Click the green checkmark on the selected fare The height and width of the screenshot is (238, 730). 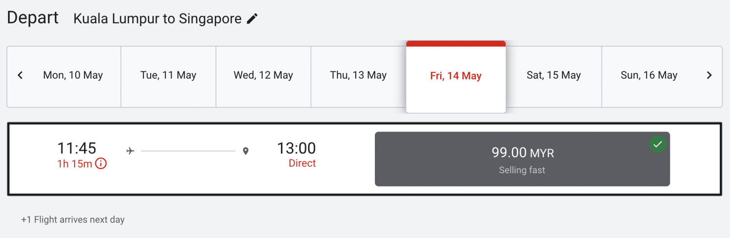point(658,144)
